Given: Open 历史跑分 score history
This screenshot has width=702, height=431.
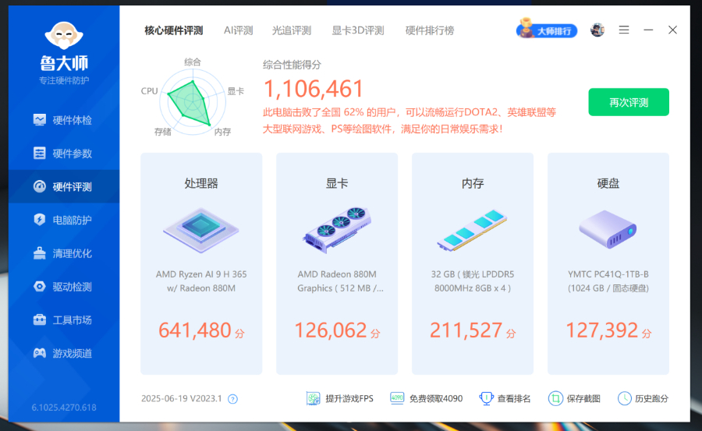Looking at the screenshot, I should [x=643, y=398].
